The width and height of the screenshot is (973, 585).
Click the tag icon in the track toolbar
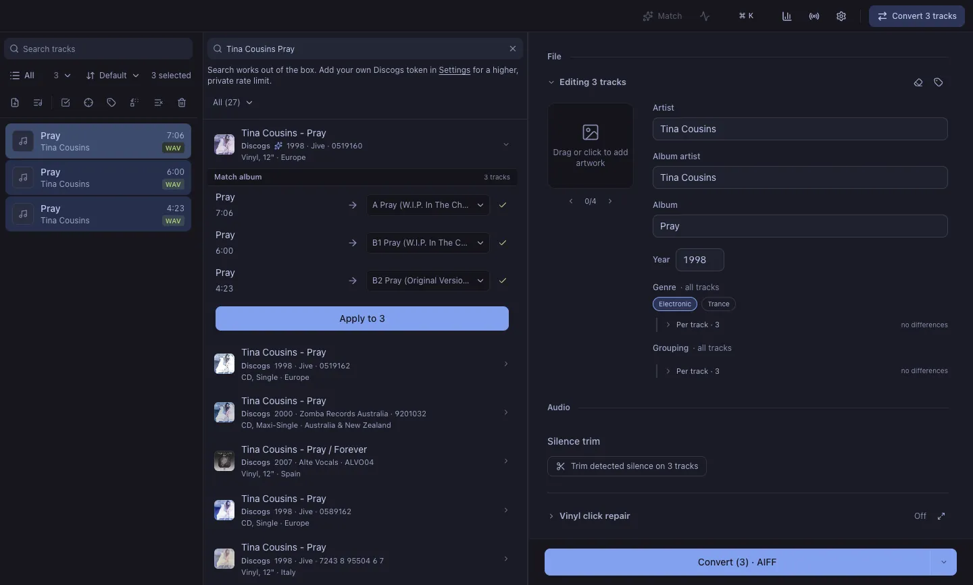coord(111,103)
